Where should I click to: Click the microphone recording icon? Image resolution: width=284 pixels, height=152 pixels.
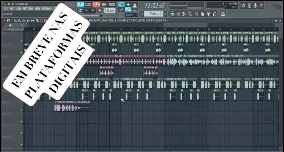255,5
